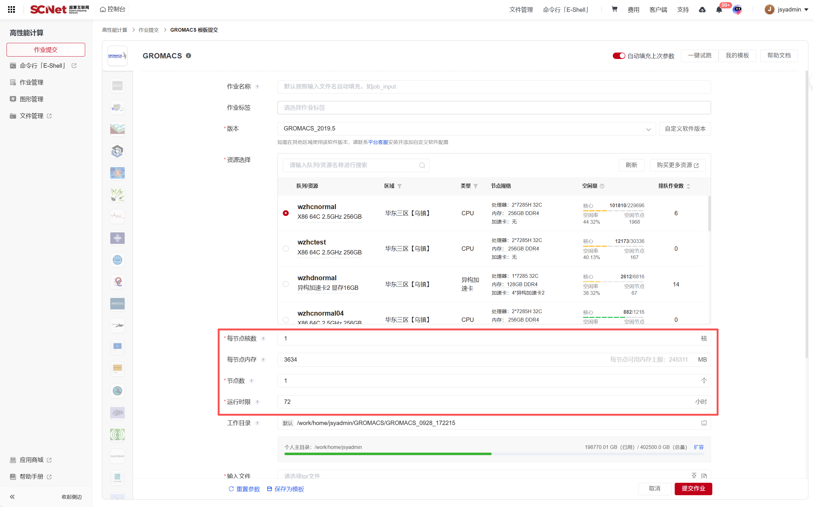
Task: Click the GROMACS info icon beside title
Action: [x=189, y=56]
